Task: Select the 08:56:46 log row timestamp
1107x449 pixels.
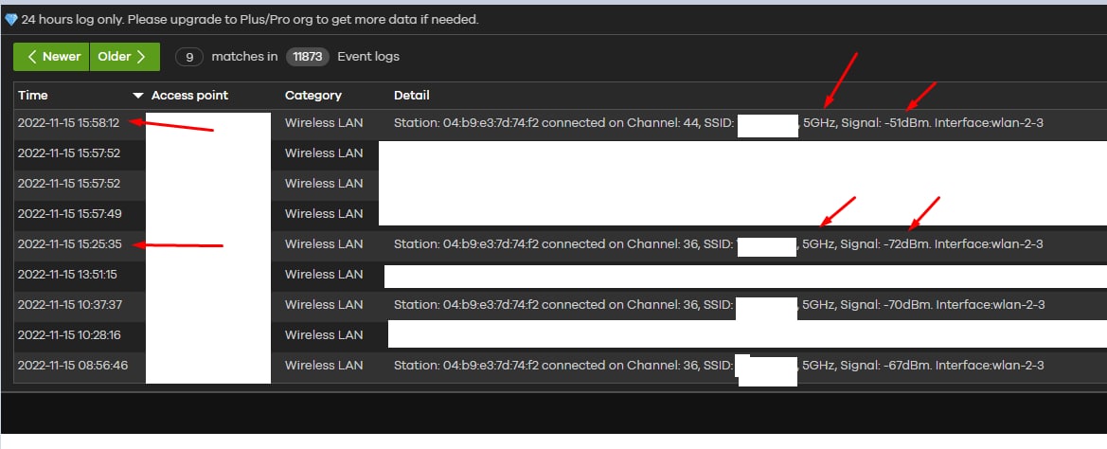Action: [69, 366]
